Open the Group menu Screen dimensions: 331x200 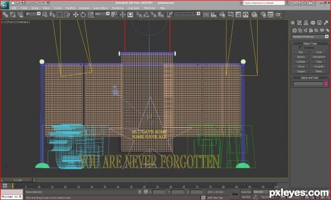click(35, 8)
